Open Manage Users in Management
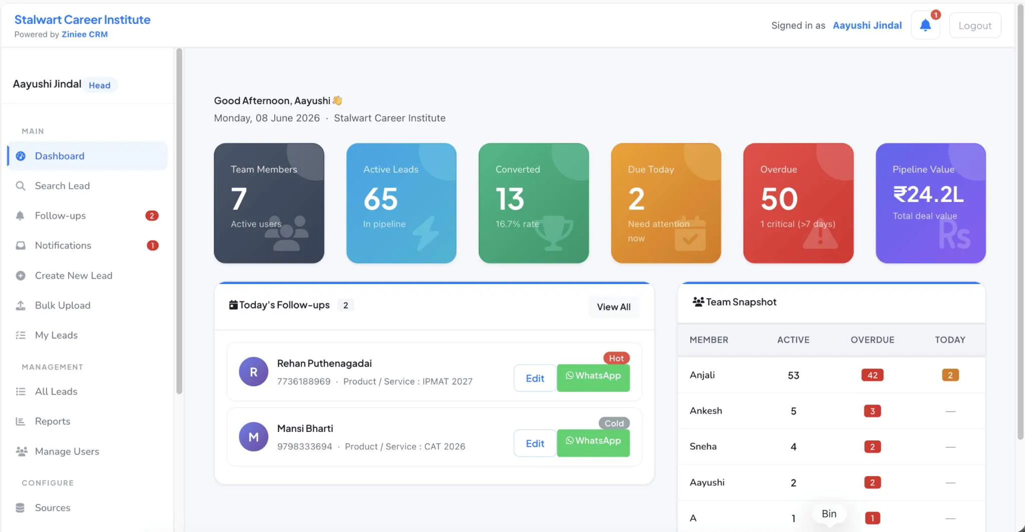Image resolution: width=1025 pixels, height=532 pixels. click(88, 451)
